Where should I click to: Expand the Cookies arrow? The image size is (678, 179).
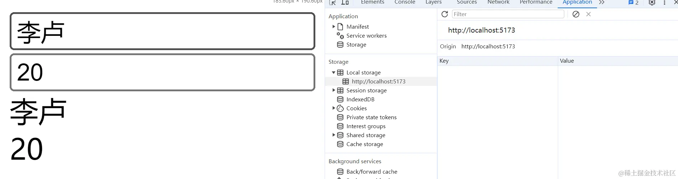pyautogui.click(x=334, y=108)
